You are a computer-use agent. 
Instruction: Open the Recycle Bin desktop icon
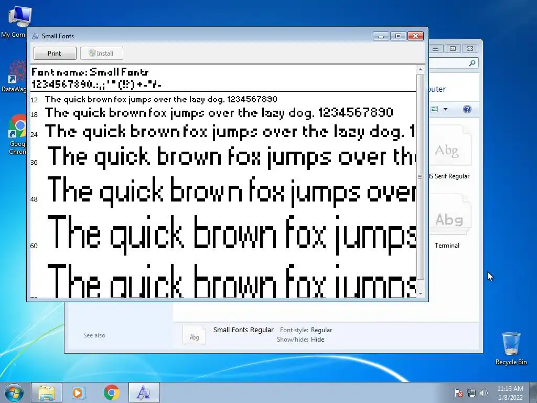(511, 348)
